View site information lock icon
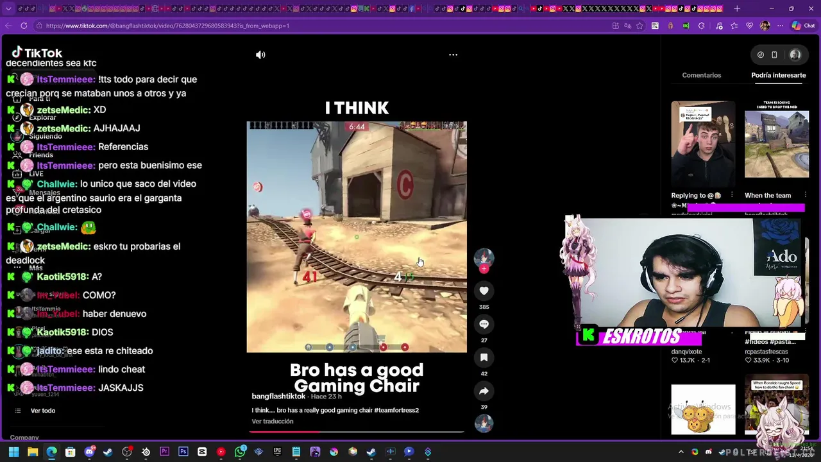 click(38, 26)
